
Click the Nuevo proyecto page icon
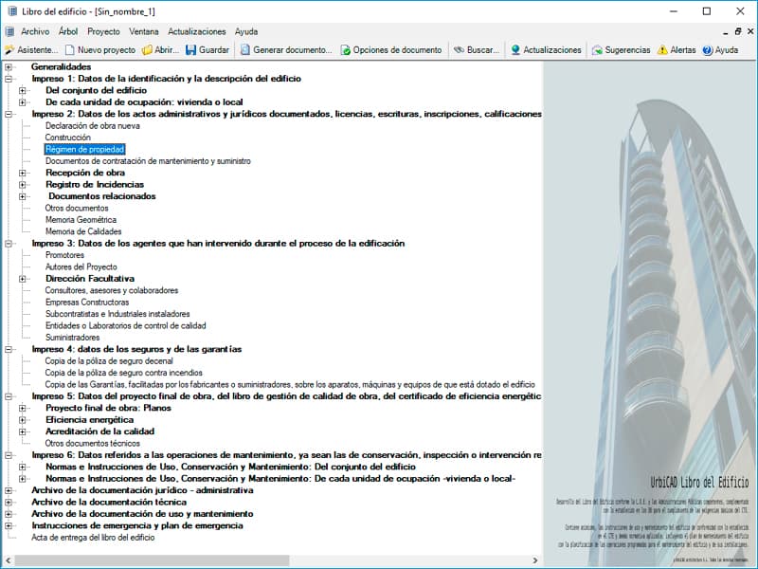(x=70, y=50)
